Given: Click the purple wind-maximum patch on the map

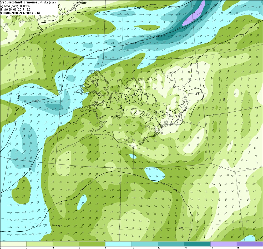Looking at the screenshot, I should click(x=195, y=14).
